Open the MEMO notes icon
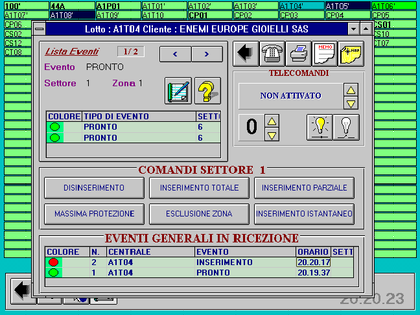The height and width of the screenshot is (315, 420). pos(325,54)
